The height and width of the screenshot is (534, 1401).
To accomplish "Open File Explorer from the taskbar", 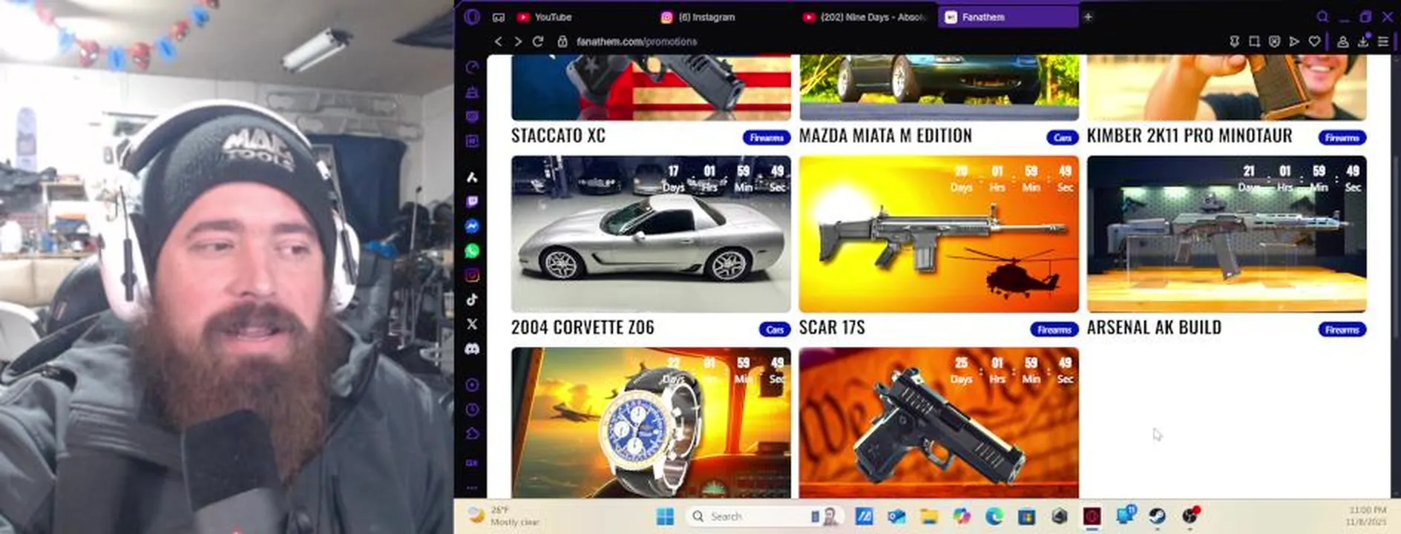I will click(929, 516).
